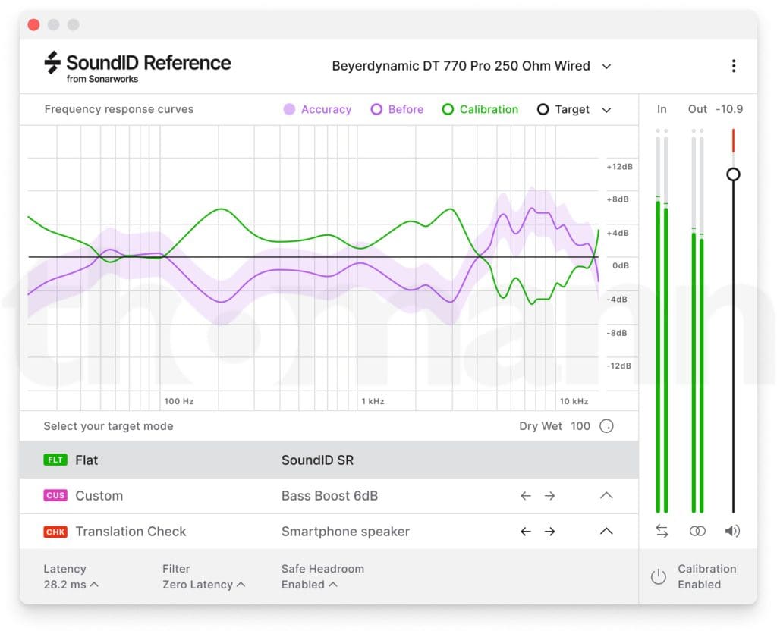Toggle the Before curve visibility
The width and height of the screenshot is (777, 634).
(397, 109)
